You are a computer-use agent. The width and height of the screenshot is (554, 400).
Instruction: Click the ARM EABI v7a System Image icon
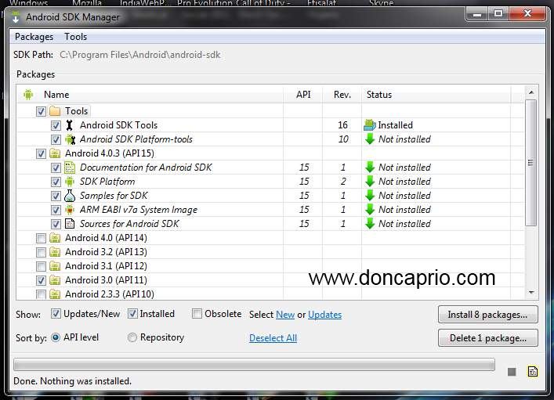[x=70, y=210]
